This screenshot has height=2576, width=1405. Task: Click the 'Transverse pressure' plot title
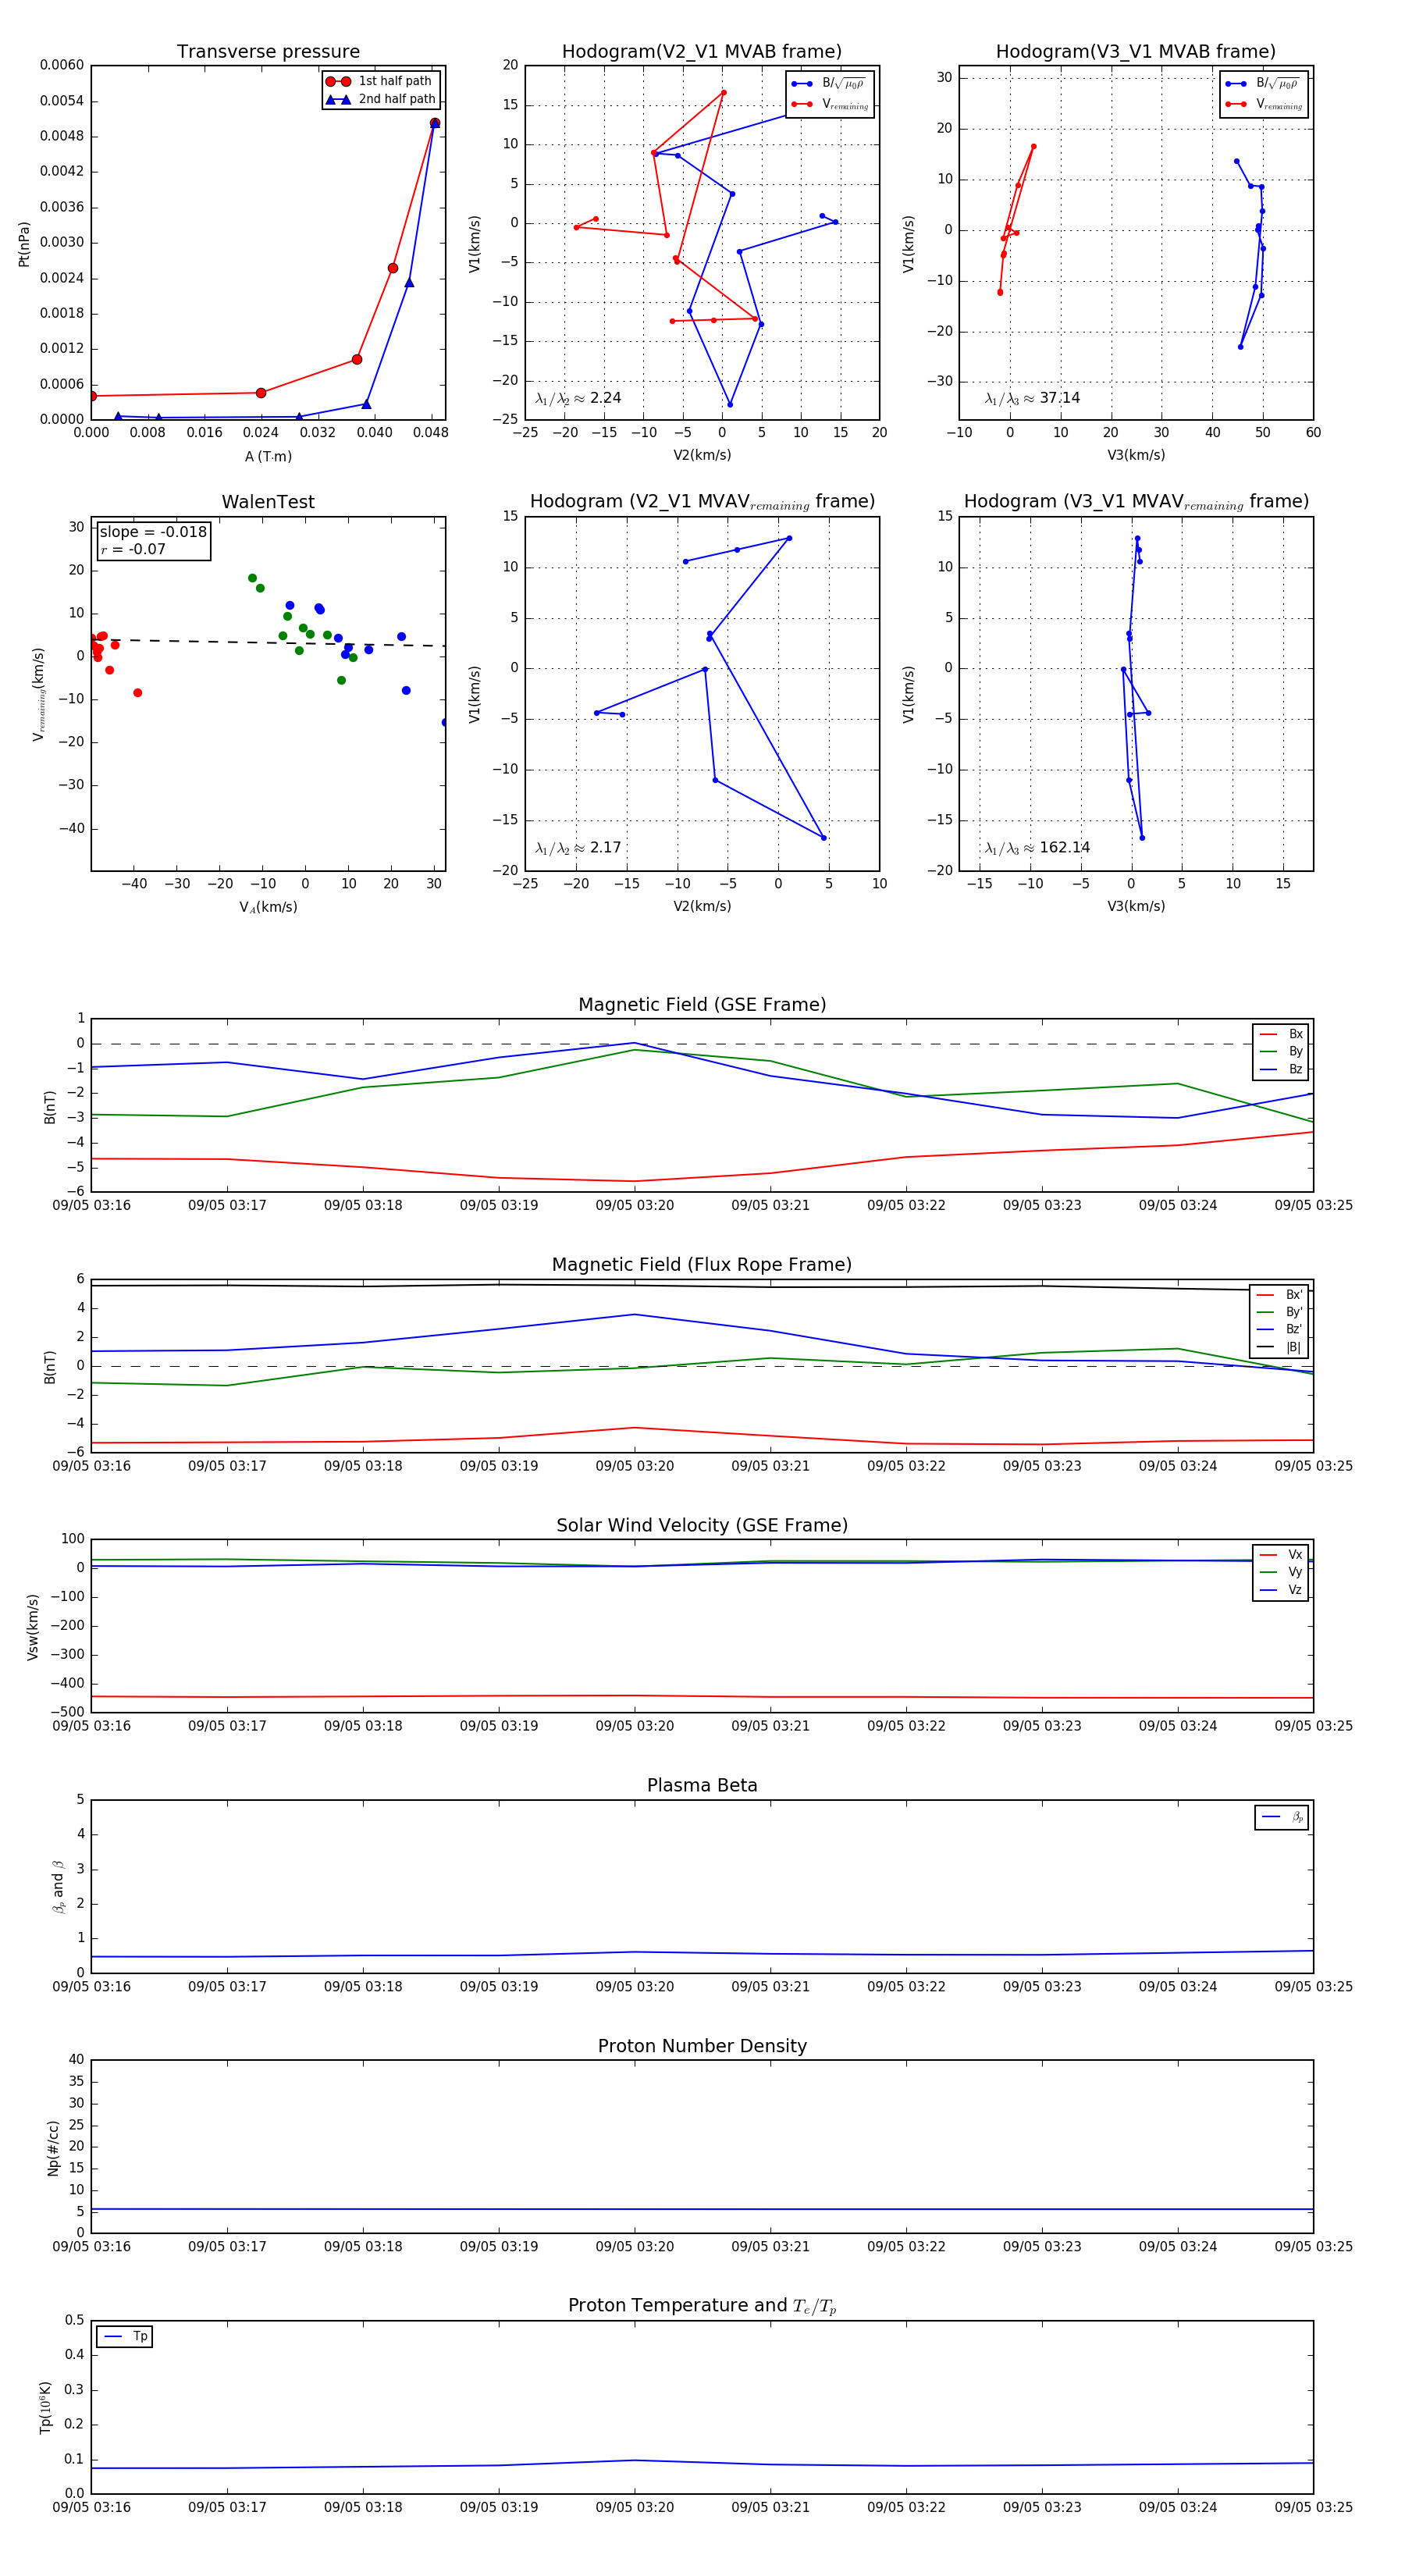click(x=268, y=51)
